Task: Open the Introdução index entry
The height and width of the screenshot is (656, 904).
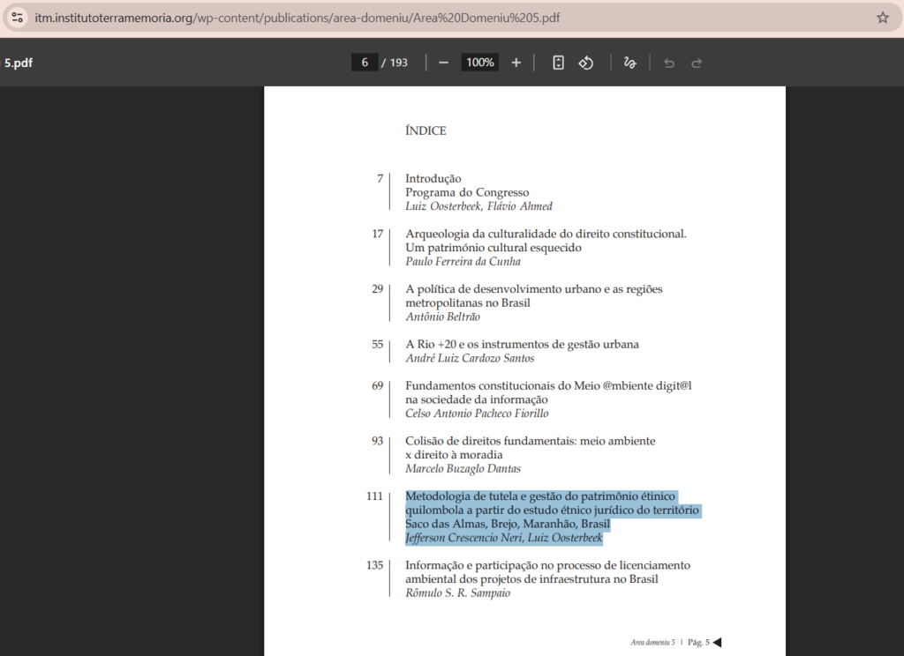Action: (x=433, y=178)
